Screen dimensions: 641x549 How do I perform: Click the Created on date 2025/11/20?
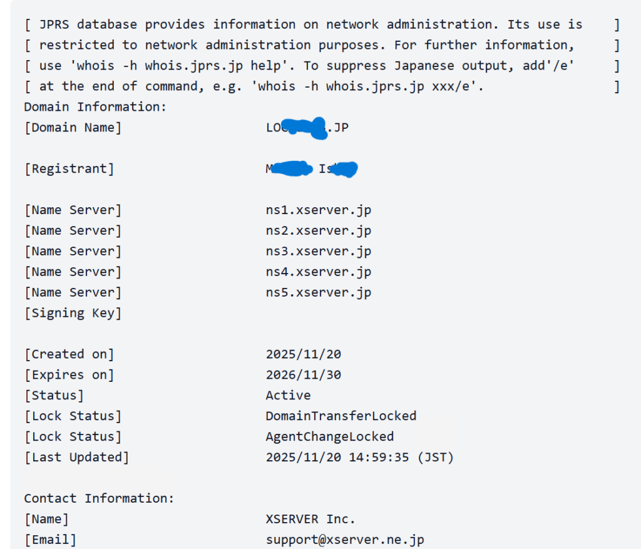304,354
